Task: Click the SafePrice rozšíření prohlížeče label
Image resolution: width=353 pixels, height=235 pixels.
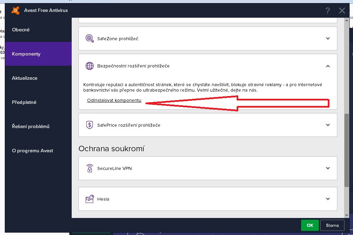Action: [x=129, y=125]
